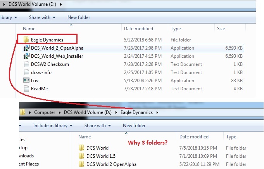This screenshot has width=264, height=169.
Task: Select the ReadMe text document icon
Action: tap(26, 88)
